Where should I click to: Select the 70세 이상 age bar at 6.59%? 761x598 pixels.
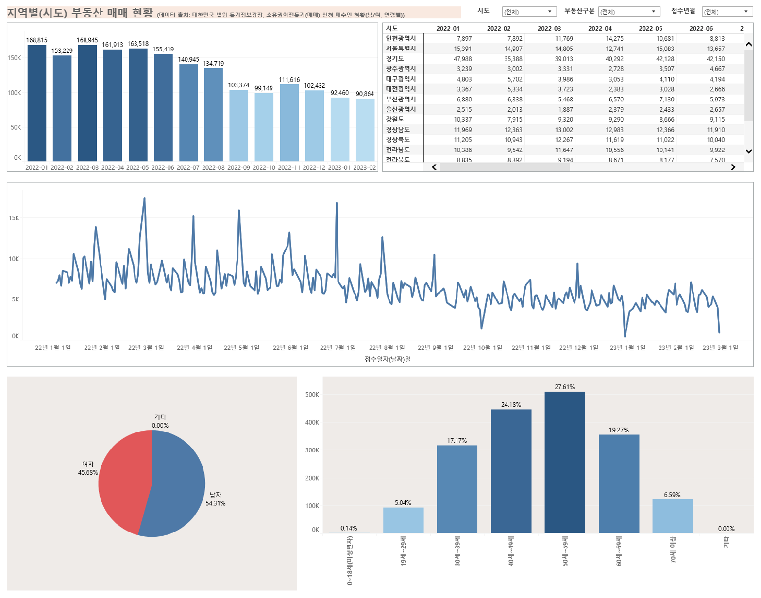[x=673, y=516]
